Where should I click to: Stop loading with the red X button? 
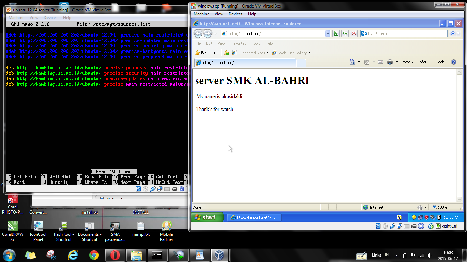point(354,33)
